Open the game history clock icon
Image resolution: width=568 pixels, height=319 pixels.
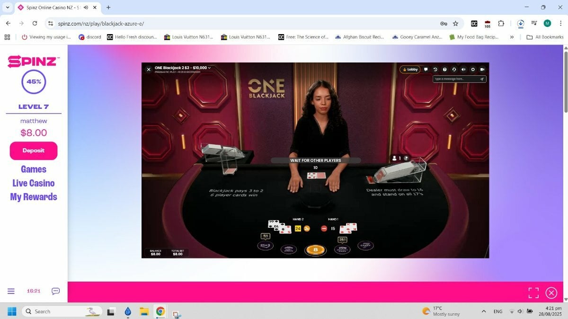[x=435, y=69]
